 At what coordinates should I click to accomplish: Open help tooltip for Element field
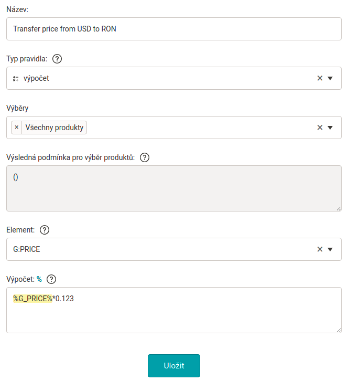(x=45, y=230)
